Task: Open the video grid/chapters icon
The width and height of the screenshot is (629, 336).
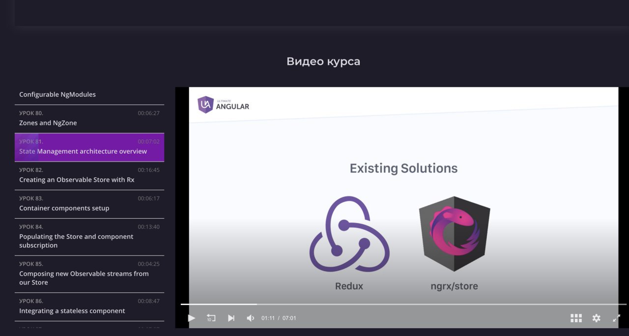Action: point(576,318)
